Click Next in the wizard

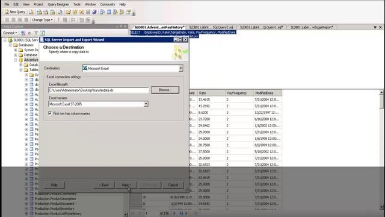click(x=126, y=185)
